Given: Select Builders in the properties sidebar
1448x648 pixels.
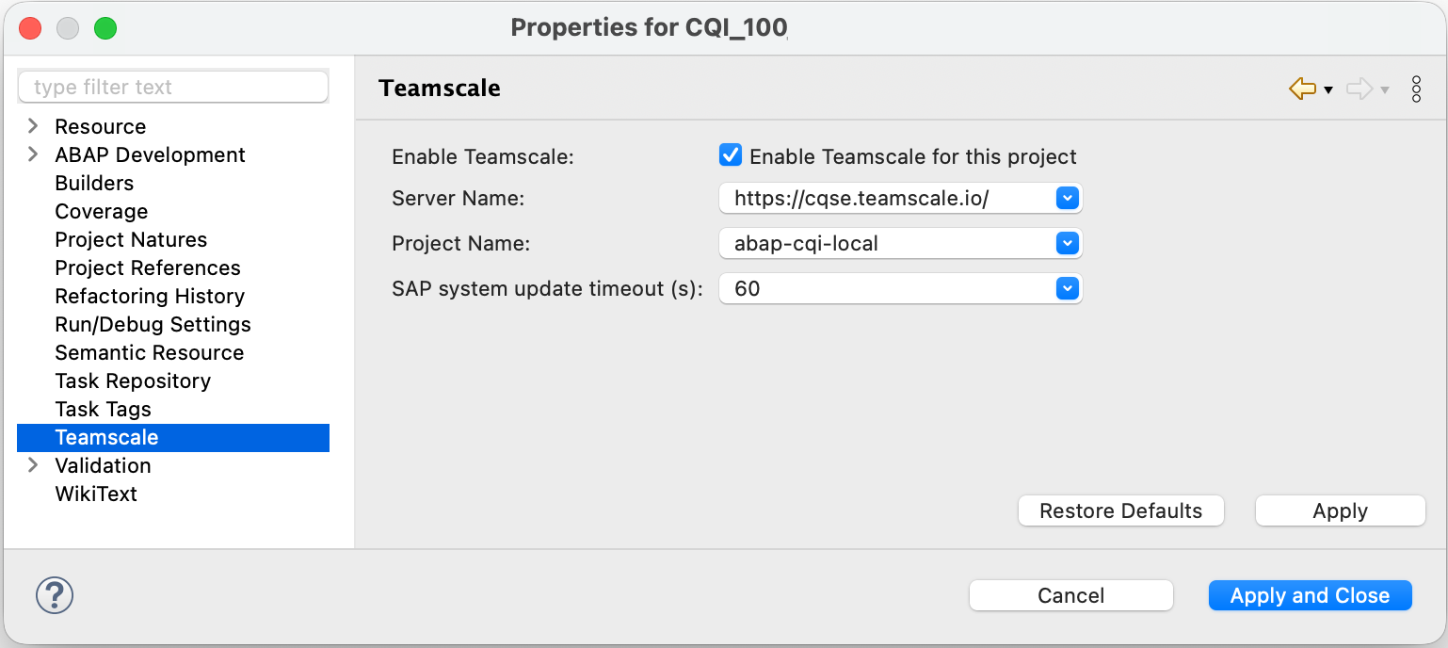Looking at the screenshot, I should pos(94,183).
